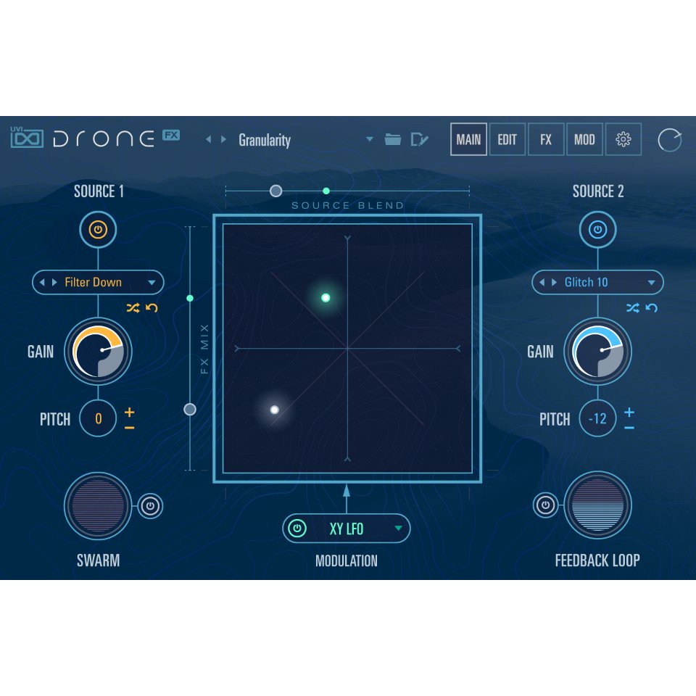The image size is (696, 696).
Task: Toggle the Source 2 power button
Action: tap(597, 230)
